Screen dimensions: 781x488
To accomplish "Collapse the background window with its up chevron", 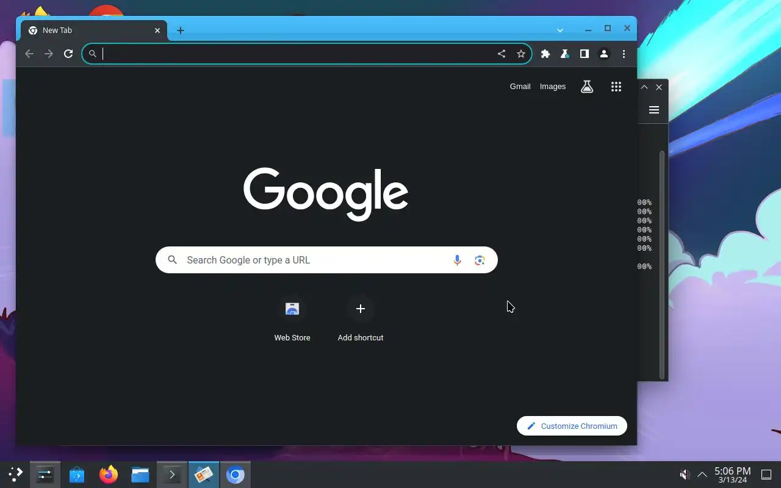I will pyautogui.click(x=644, y=87).
